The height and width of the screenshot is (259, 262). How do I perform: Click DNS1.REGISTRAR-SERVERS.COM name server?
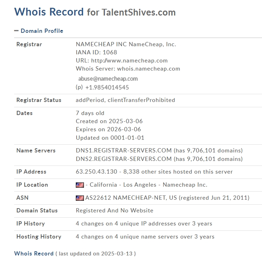click(x=124, y=150)
